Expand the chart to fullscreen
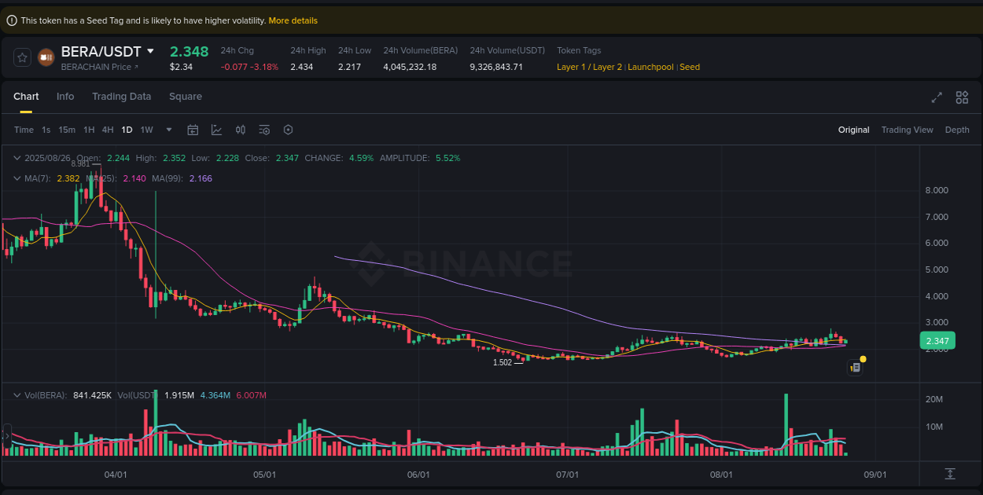 936,97
